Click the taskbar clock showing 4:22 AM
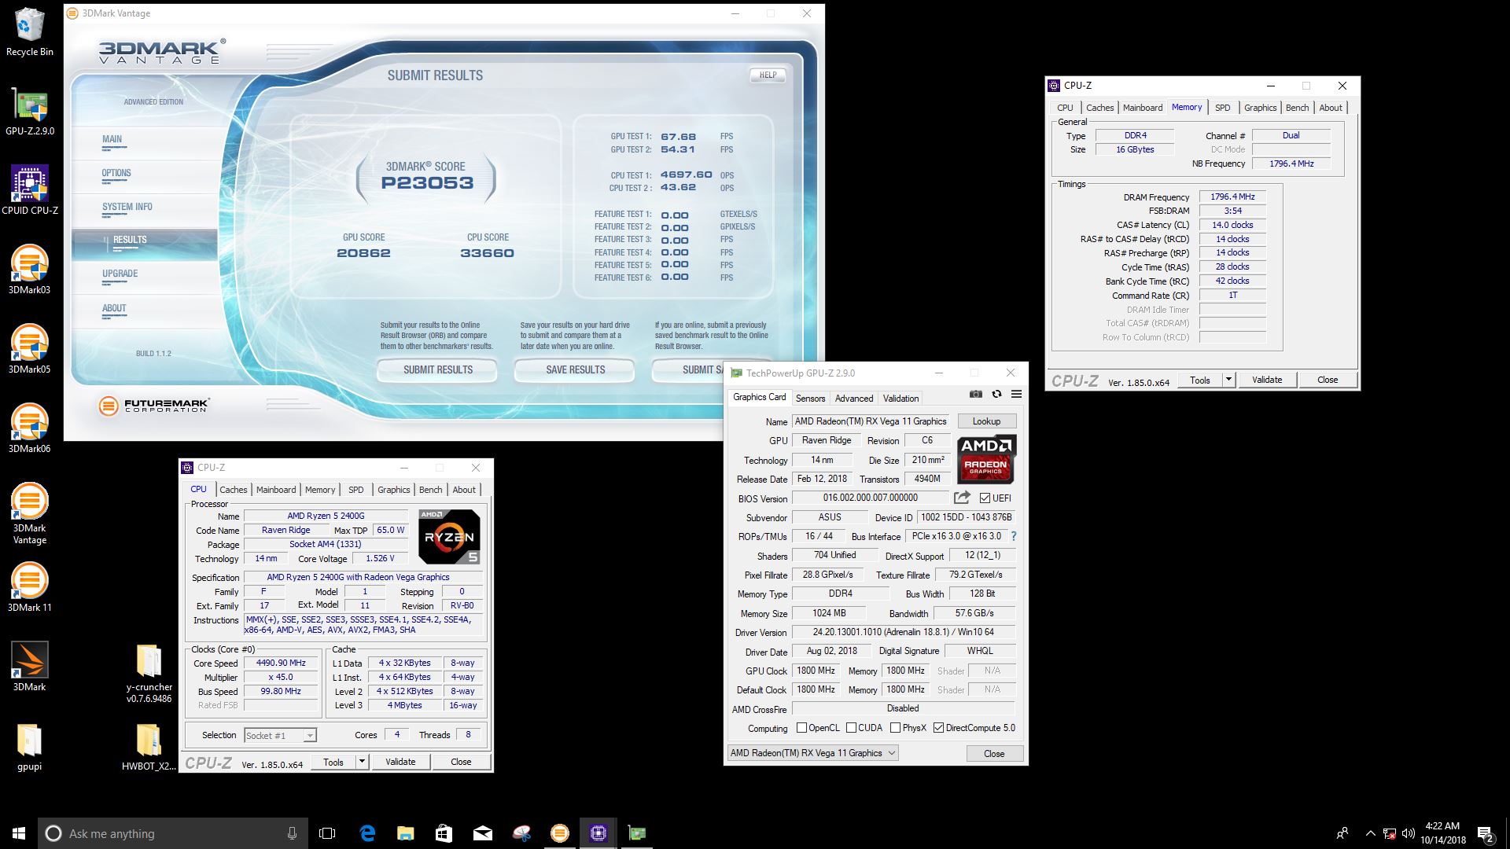This screenshot has width=1510, height=849. pyautogui.click(x=1443, y=833)
